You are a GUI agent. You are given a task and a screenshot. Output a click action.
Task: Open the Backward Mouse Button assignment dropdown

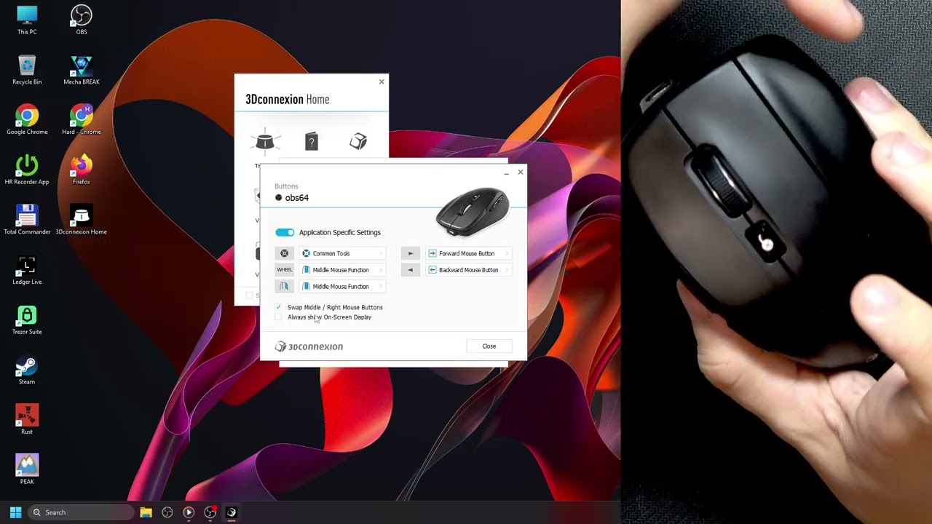click(x=469, y=270)
